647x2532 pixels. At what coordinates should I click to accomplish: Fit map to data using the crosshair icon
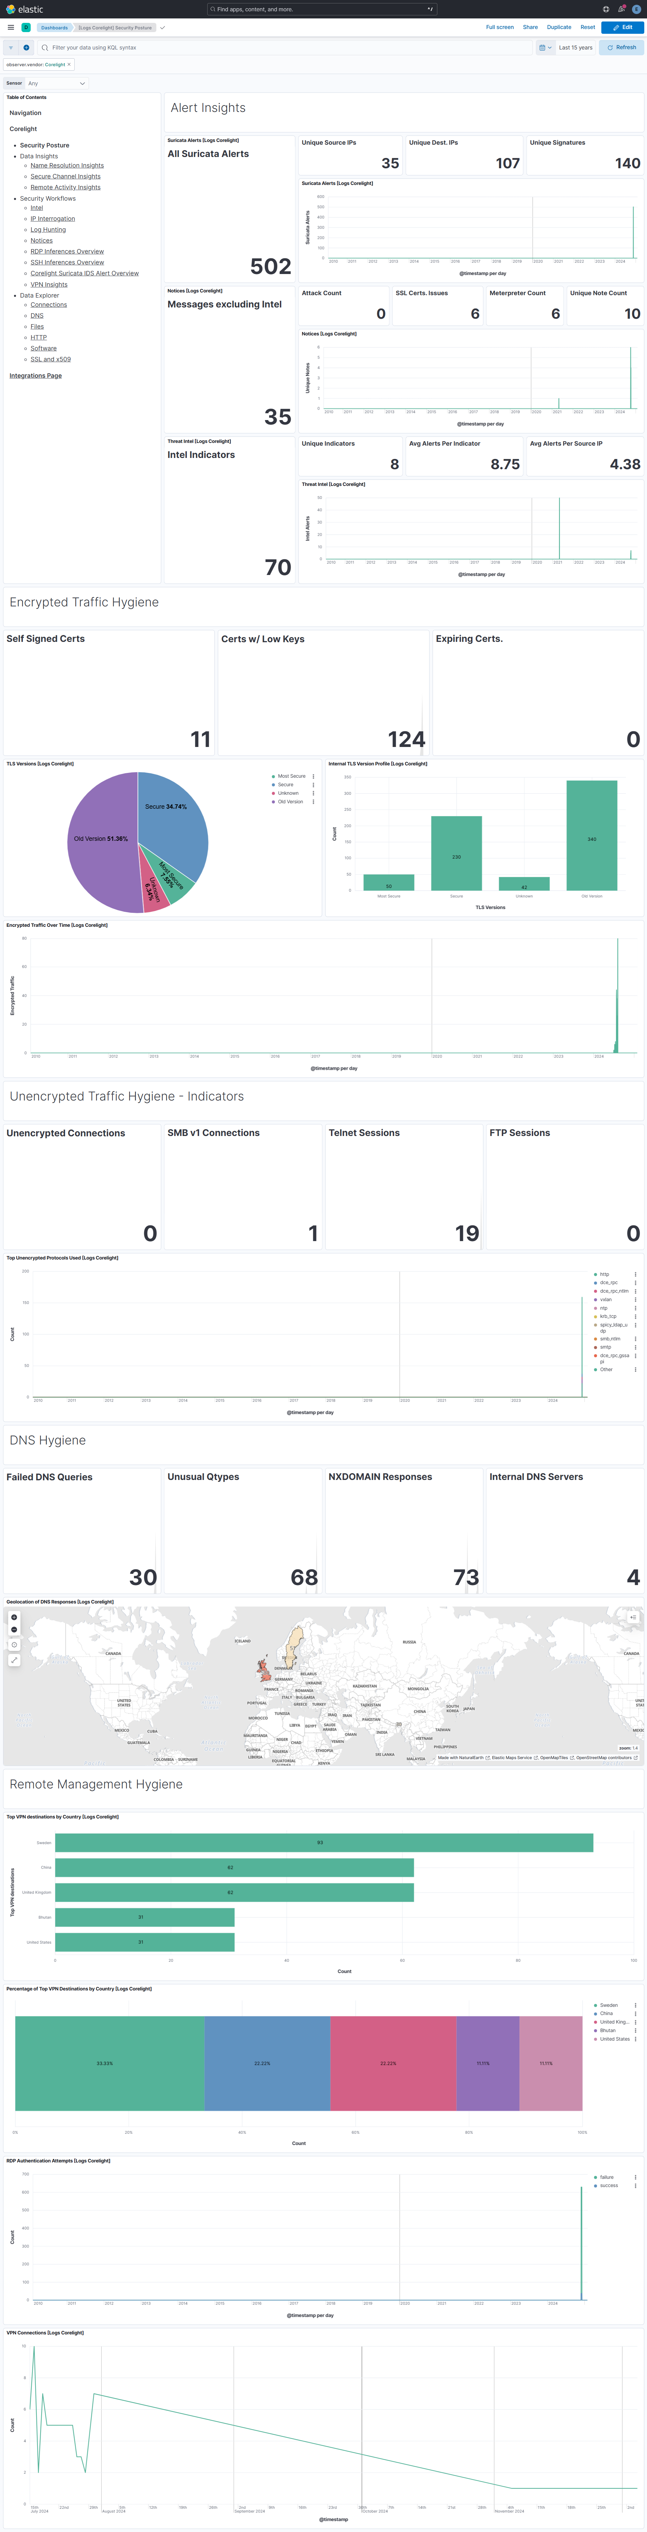click(14, 1644)
